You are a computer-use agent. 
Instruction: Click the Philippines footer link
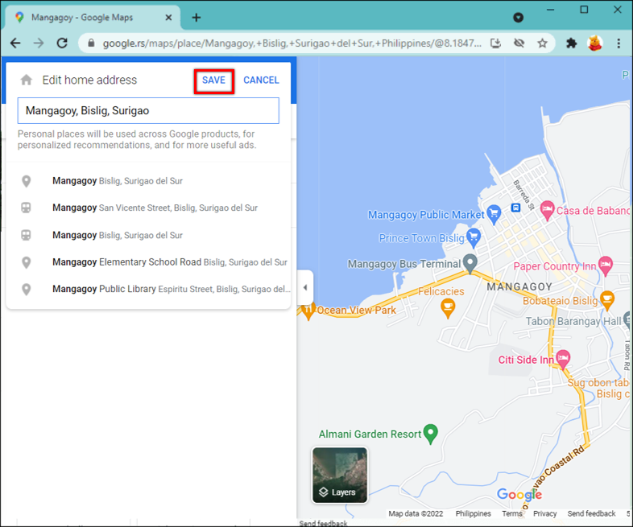tap(473, 513)
